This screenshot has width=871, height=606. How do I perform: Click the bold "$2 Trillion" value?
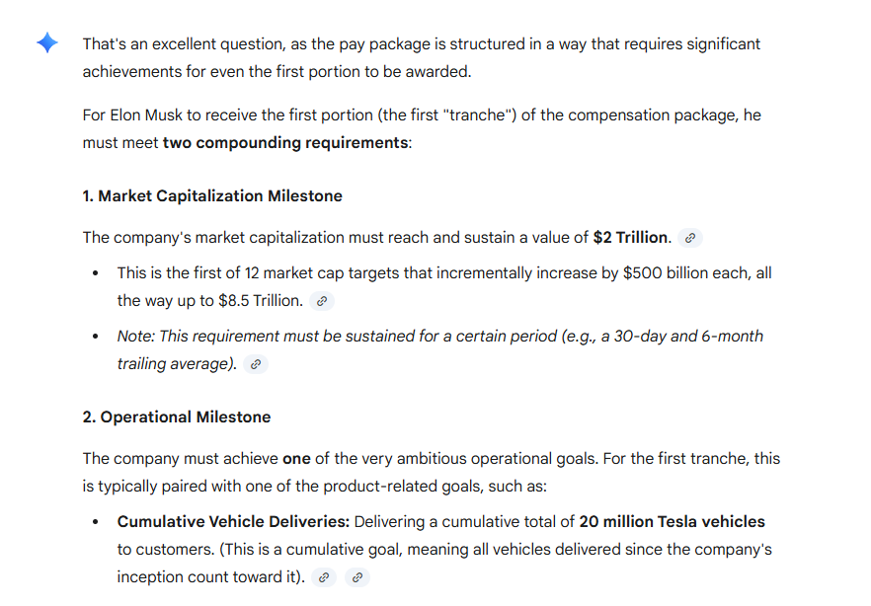pos(630,238)
